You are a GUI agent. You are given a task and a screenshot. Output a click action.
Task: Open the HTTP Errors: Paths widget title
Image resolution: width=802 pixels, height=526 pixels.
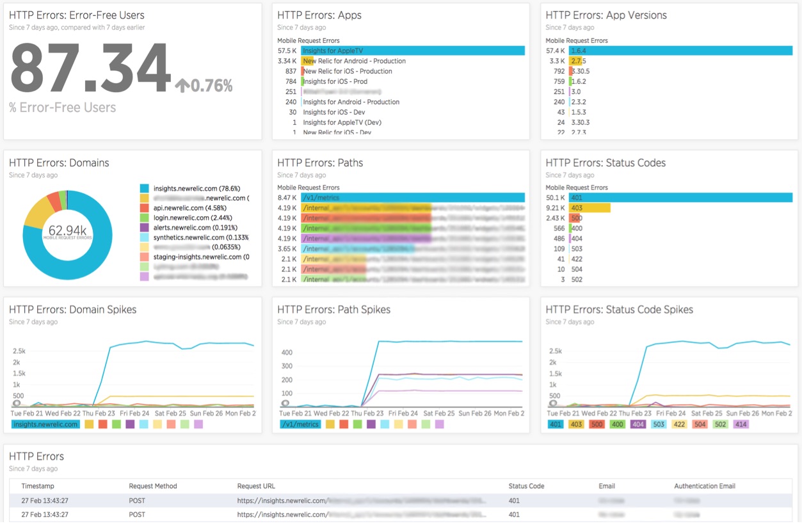tap(320, 163)
